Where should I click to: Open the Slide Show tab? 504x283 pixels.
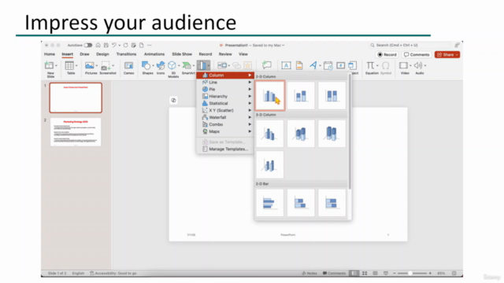[182, 54]
